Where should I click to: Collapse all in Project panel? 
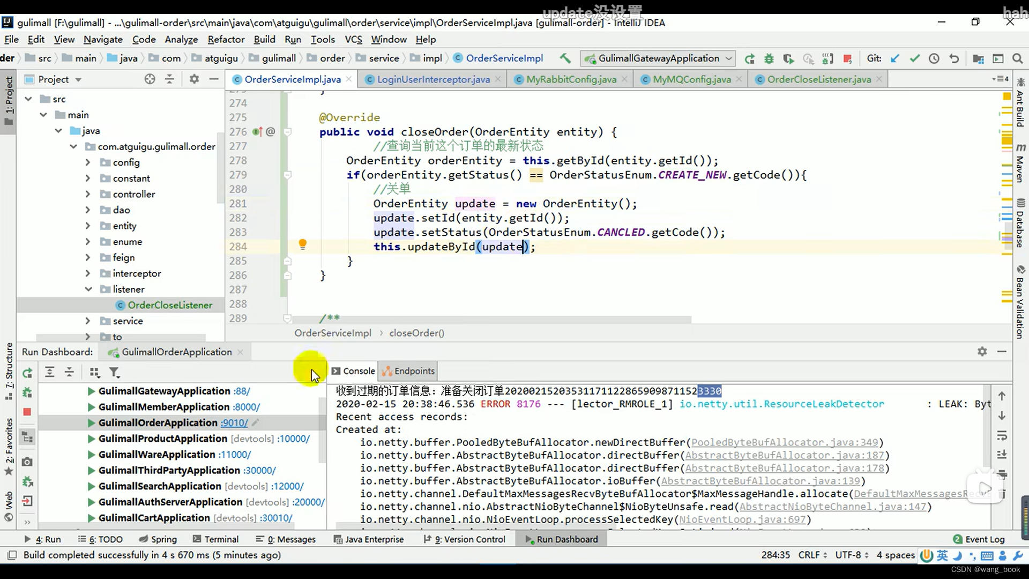point(169,79)
